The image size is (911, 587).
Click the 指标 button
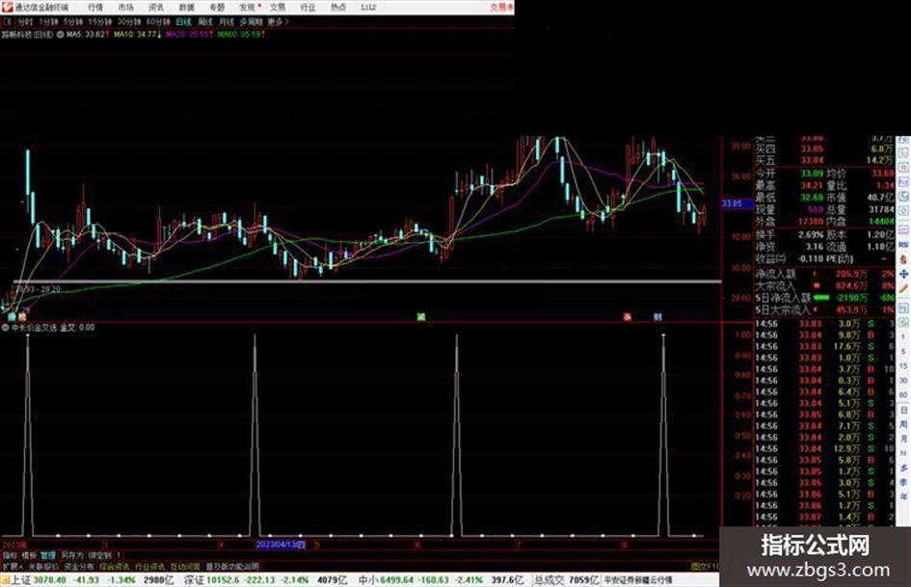(x=10, y=555)
